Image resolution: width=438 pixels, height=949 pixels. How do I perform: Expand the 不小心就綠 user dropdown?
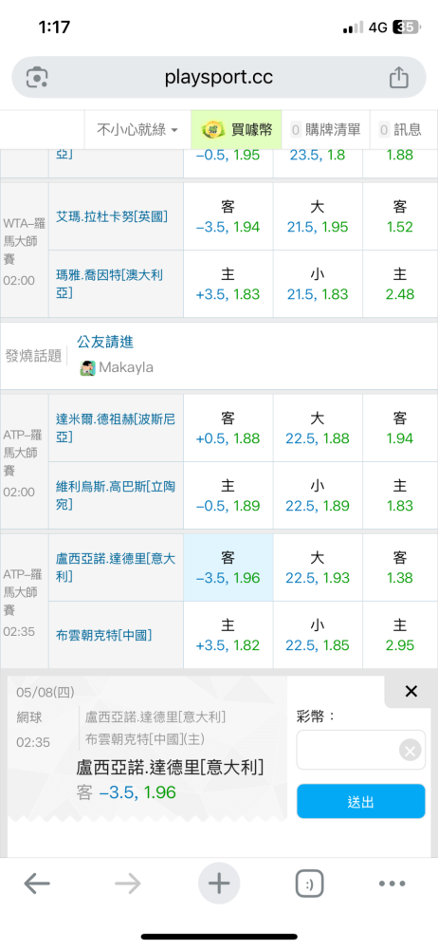click(x=137, y=129)
